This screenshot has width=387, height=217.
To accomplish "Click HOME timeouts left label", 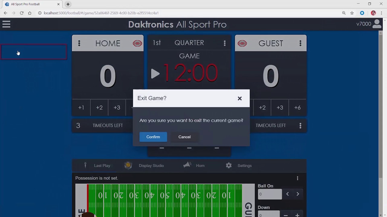I will [x=108, y=125].
